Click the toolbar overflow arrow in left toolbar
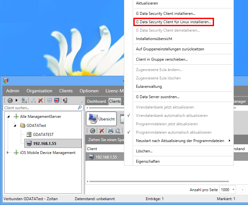This screenshot has height=205, width=248. (82, 102)
